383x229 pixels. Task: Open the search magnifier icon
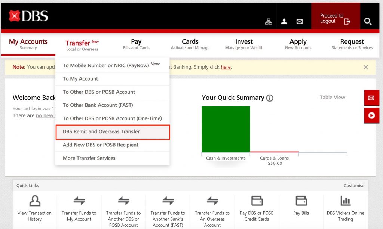click(x=368, y=21)
